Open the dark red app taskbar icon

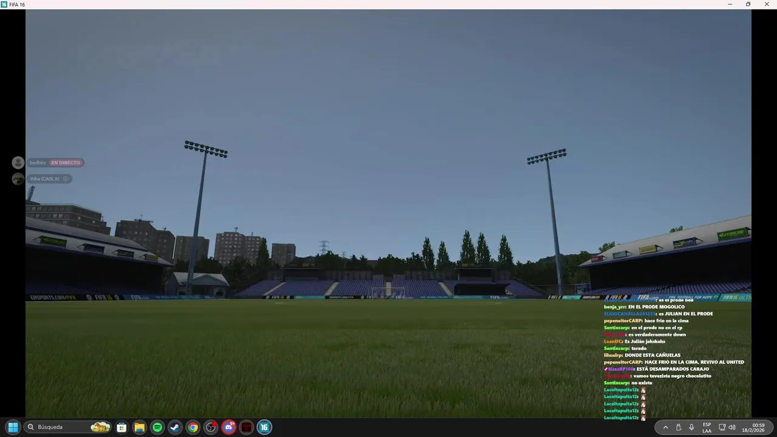pos(246,427)
